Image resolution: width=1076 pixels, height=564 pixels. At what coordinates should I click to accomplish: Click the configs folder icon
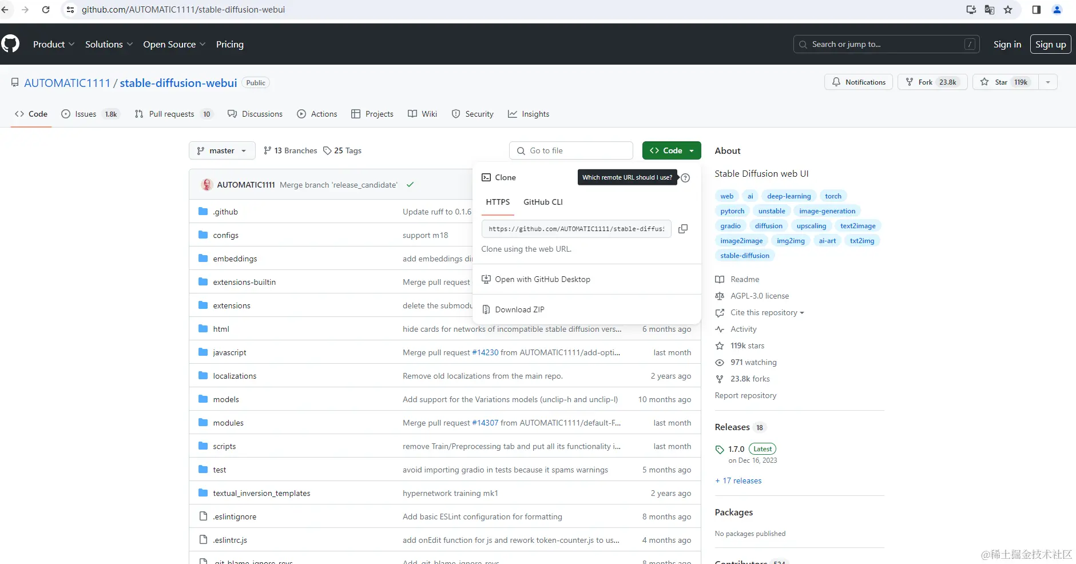pos(203,235)
